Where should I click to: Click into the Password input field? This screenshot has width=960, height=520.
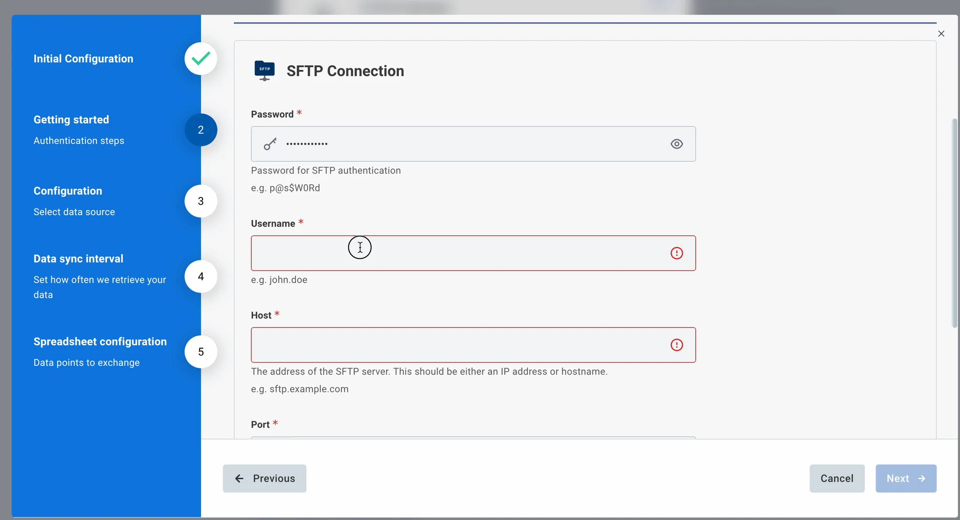[473, 144]
